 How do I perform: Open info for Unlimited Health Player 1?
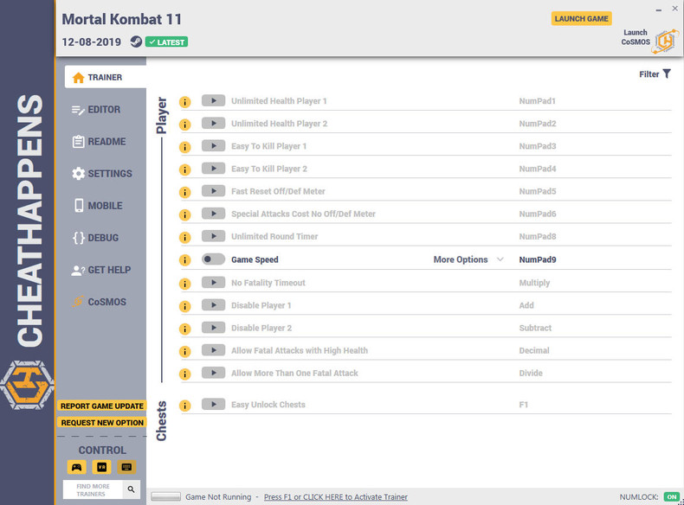point(185,102)
